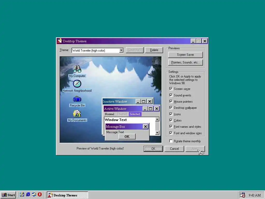The image size is (265, 199).
Task: Toggle the Sound events checkbox
Action: click(171, 95)
